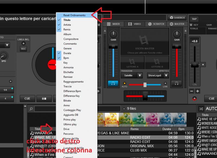
Task: Open the MASTER tab
Action: [x=177, y=24]
